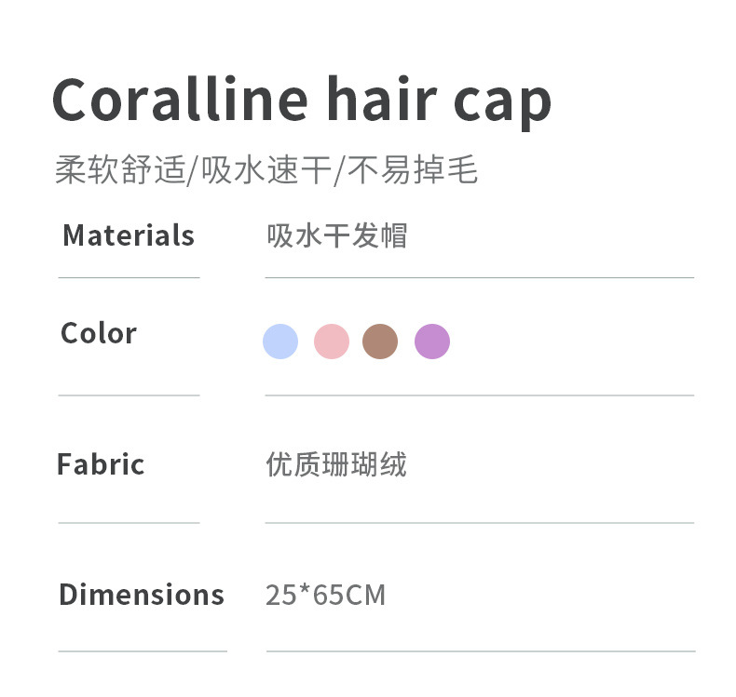
Task: Click the 吸水干发帽 materials value
Action: [337, 235]
